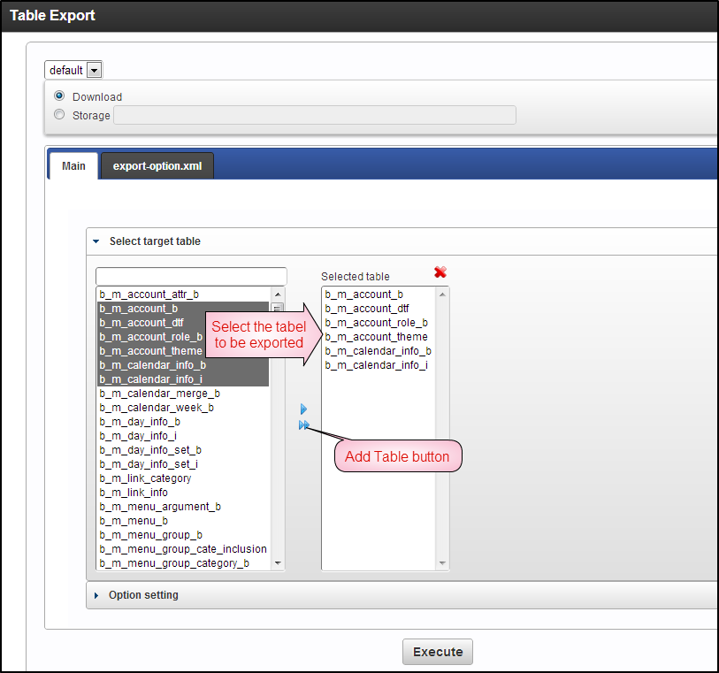719x673 pixels.
Task: Switch to the Main tab
Action: coord(73,165)
